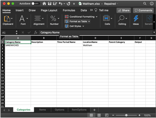
Task: Click the smiley feedback icon
Action: click(152, 4)
